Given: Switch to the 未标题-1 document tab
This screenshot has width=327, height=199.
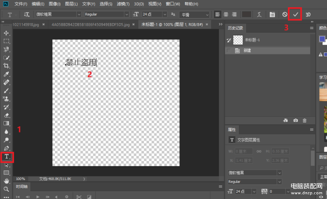Looking at the screenshot, I should pyautogui.click(x=172, y=24).
